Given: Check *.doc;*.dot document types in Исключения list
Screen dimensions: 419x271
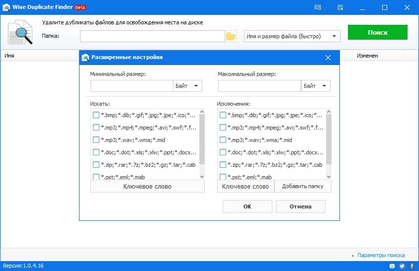Looking at the screenshot, I should coord(223,152).
